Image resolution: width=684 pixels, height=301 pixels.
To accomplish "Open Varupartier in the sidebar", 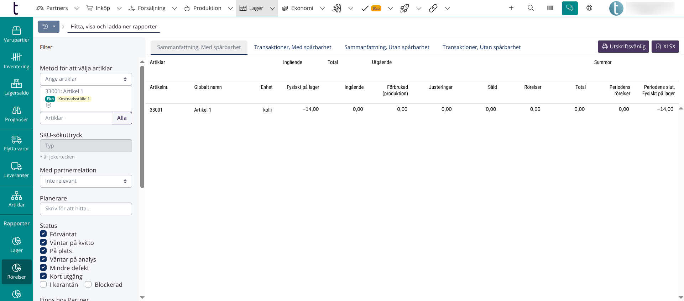I will (16, 34).
